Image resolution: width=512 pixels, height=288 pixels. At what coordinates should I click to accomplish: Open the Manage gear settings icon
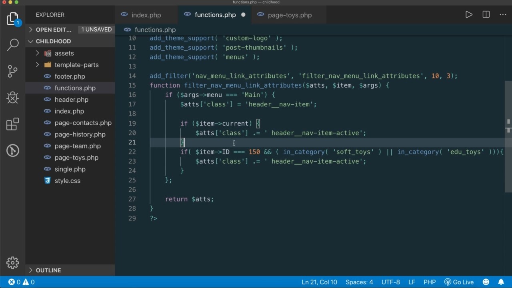pyautogui.click(x=12, y=263)
